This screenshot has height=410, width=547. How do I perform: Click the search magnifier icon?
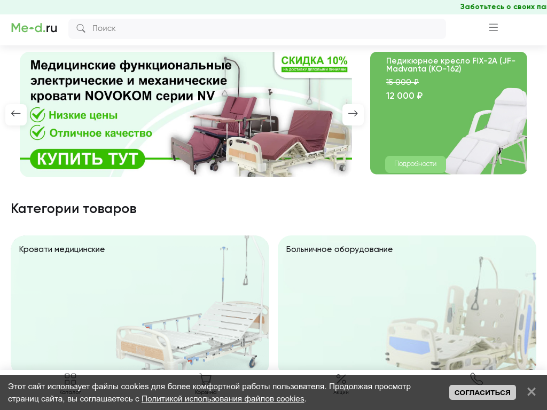click(x=81, y=28)
